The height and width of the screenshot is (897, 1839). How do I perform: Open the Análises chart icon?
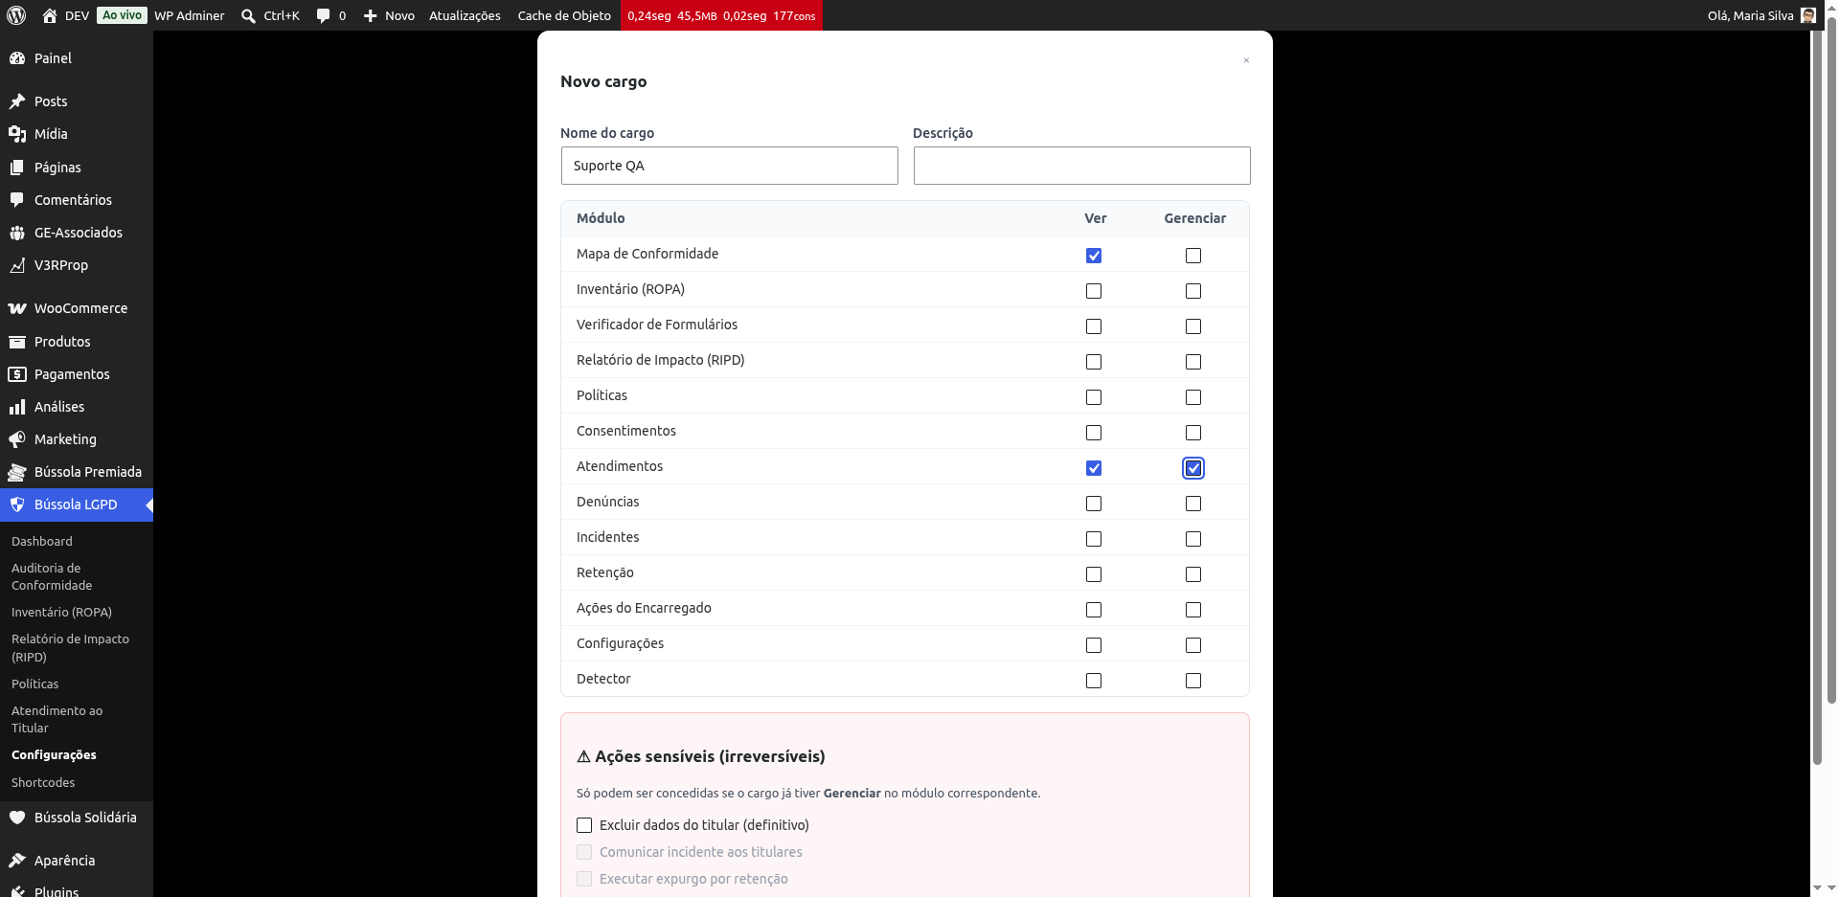17,407
